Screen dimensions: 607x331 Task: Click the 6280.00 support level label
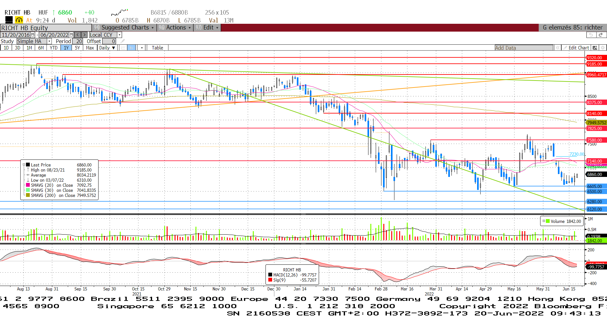[x=596, y=202]
